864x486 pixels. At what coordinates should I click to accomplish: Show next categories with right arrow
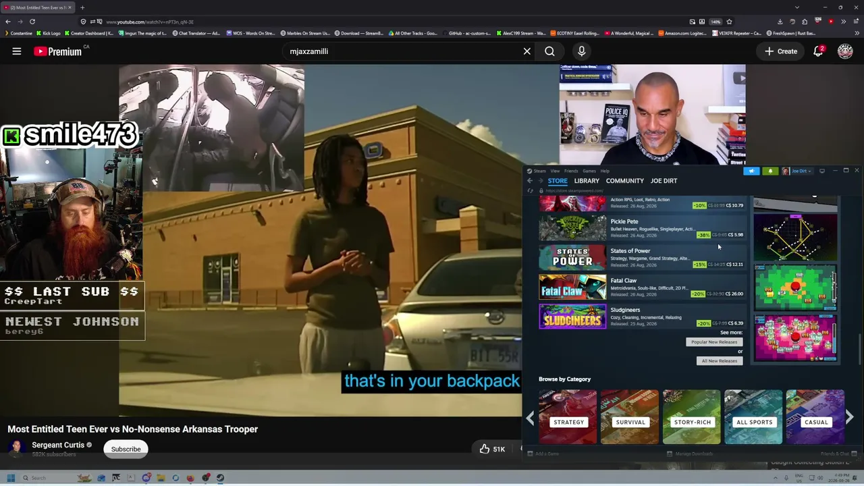click(x=850, y=418)
